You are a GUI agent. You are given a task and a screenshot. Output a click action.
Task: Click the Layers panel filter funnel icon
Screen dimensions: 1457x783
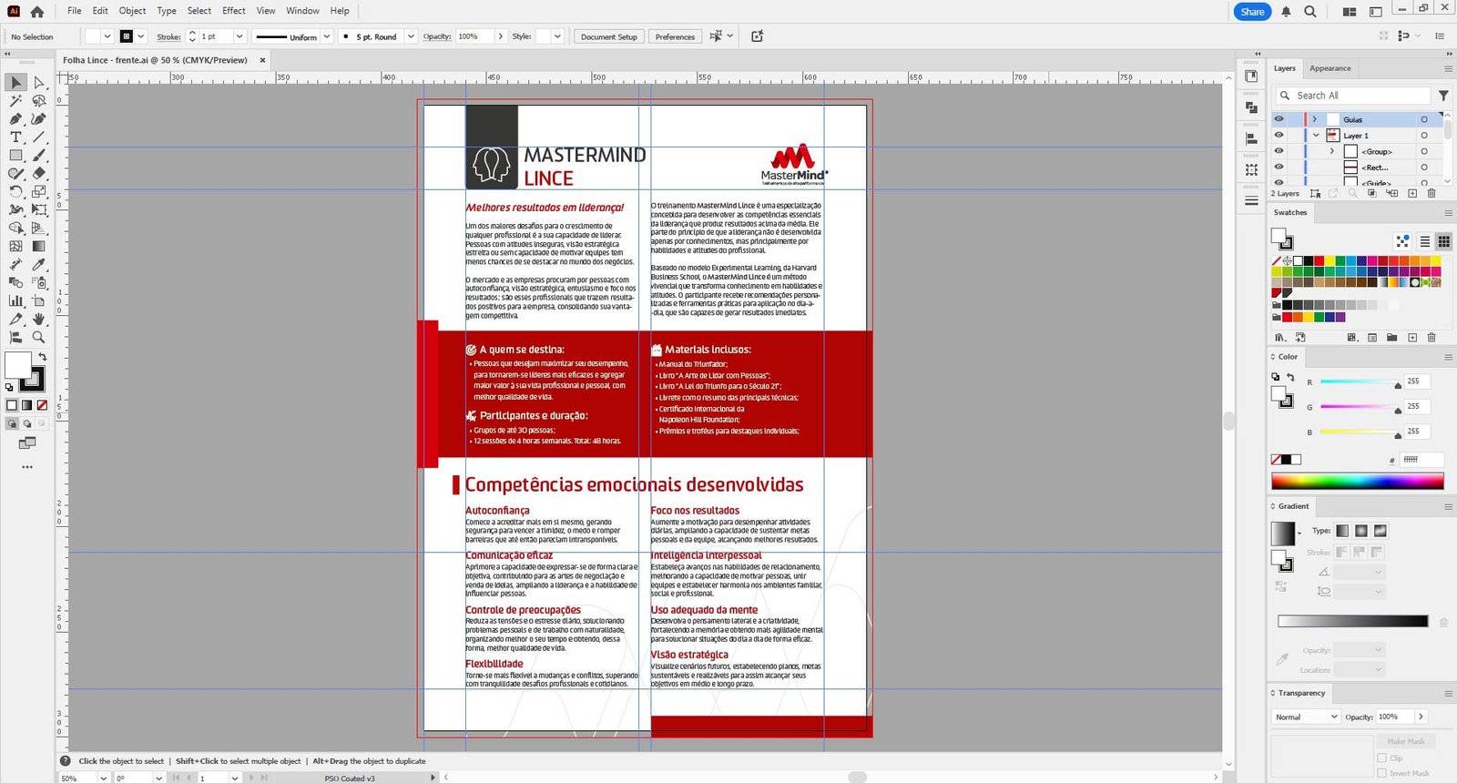pos(1443,96)
